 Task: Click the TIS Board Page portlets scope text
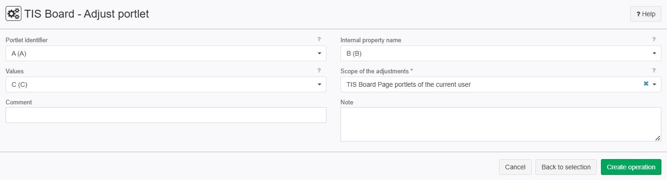click(408, 84)
